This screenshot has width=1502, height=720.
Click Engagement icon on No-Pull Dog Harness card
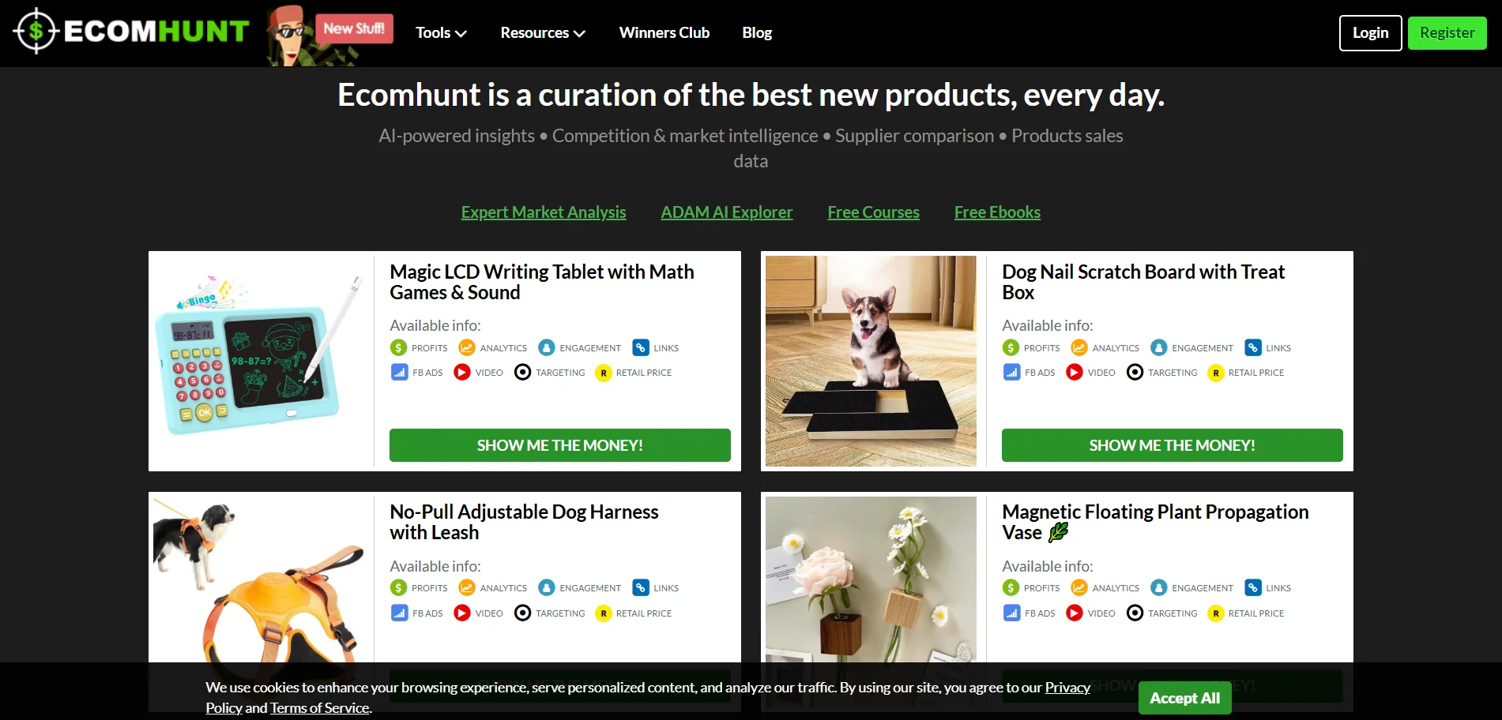[547, 588]
